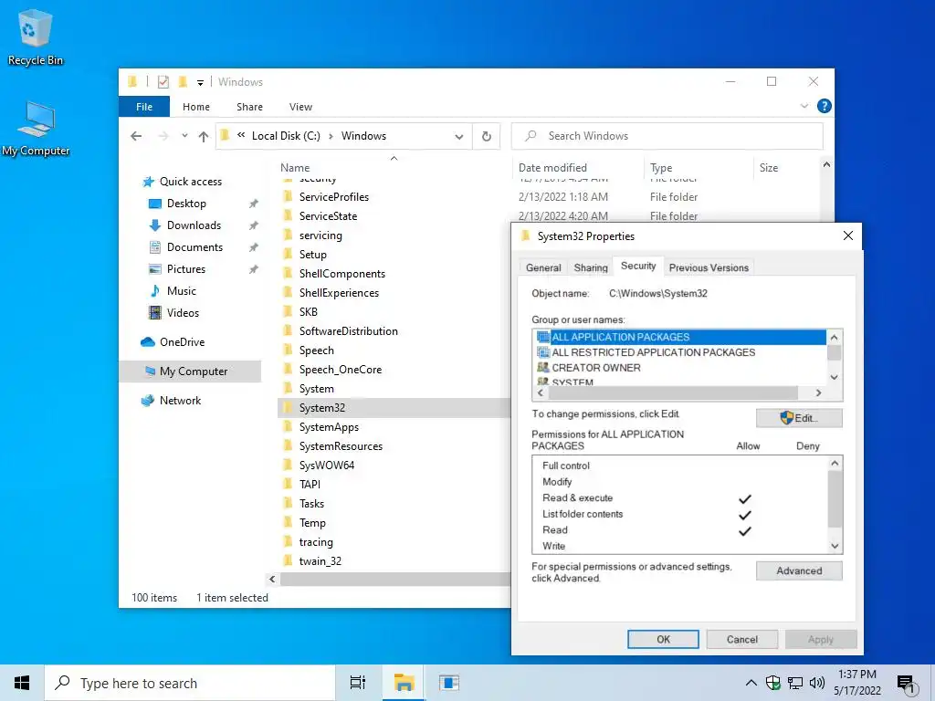This screenshot has height=701, width=935.
Task: Sort by the Type column header
Action: point(661,168)
